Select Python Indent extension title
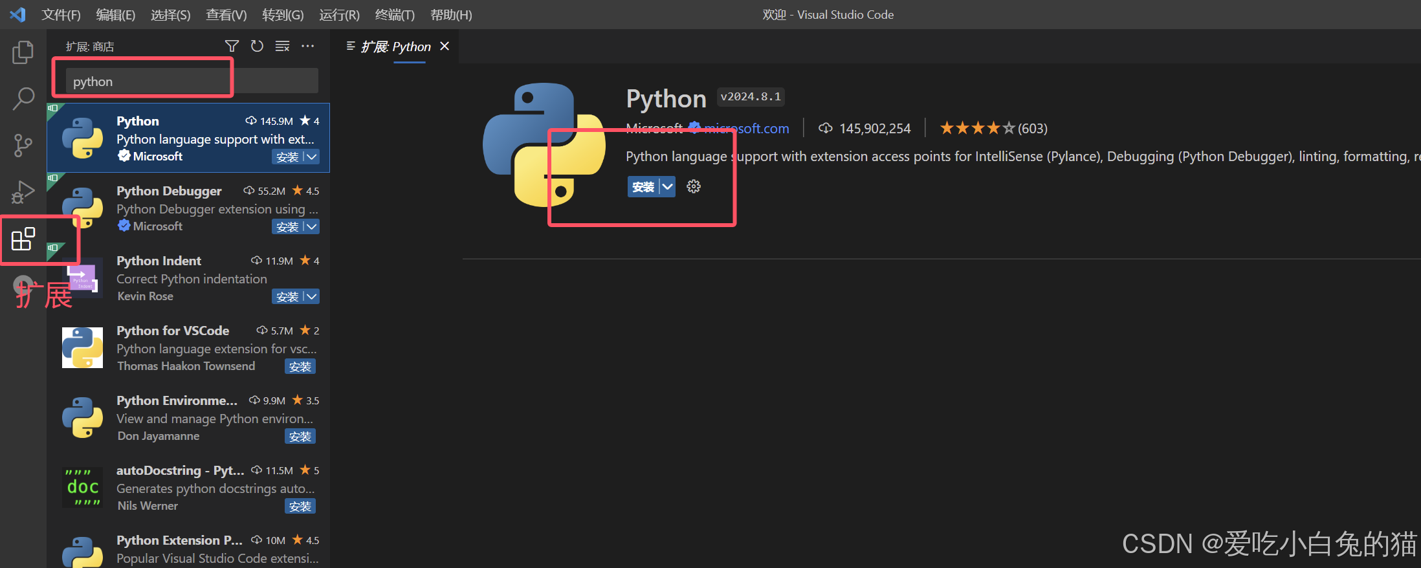Image resolution: width=1421 pixels, height=568 pixels. tap(159, 261)
